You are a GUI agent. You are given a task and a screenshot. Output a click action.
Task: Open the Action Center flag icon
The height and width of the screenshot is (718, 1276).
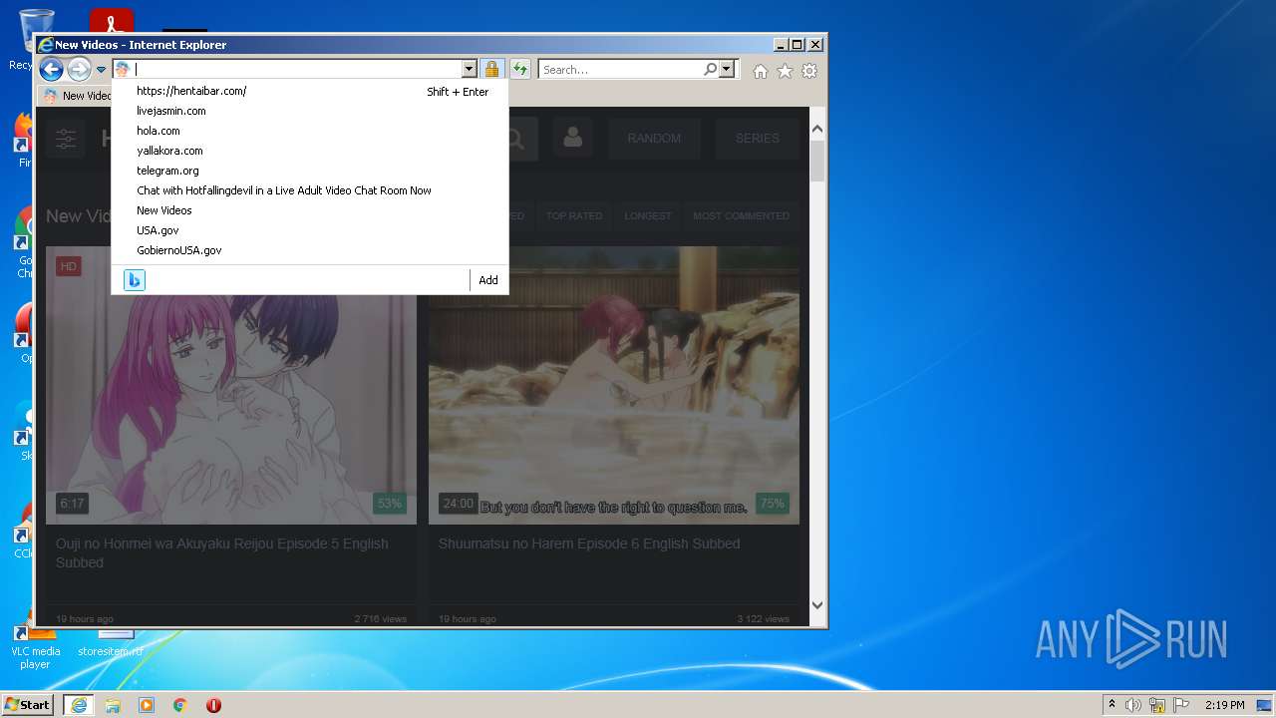click(1181, 705)
